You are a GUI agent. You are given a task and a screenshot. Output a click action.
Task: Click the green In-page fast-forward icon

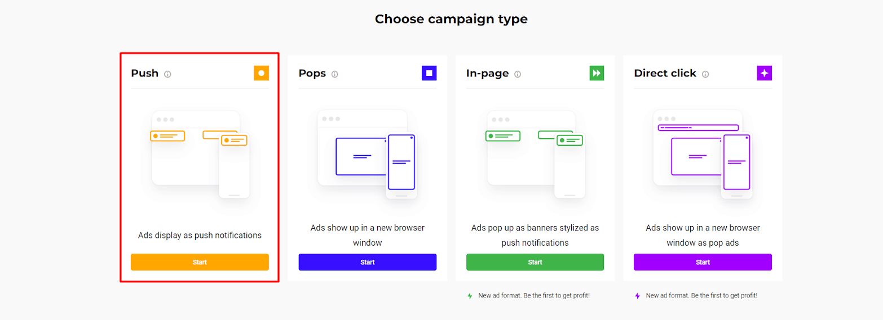[597, 73]
